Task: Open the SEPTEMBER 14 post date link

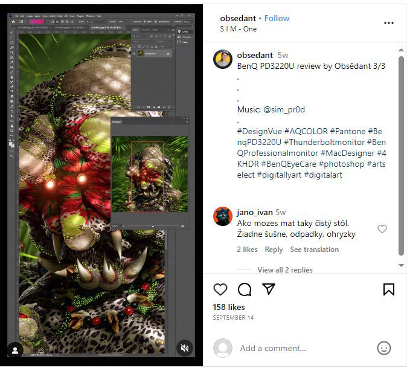Action: [x=233, y=318]
